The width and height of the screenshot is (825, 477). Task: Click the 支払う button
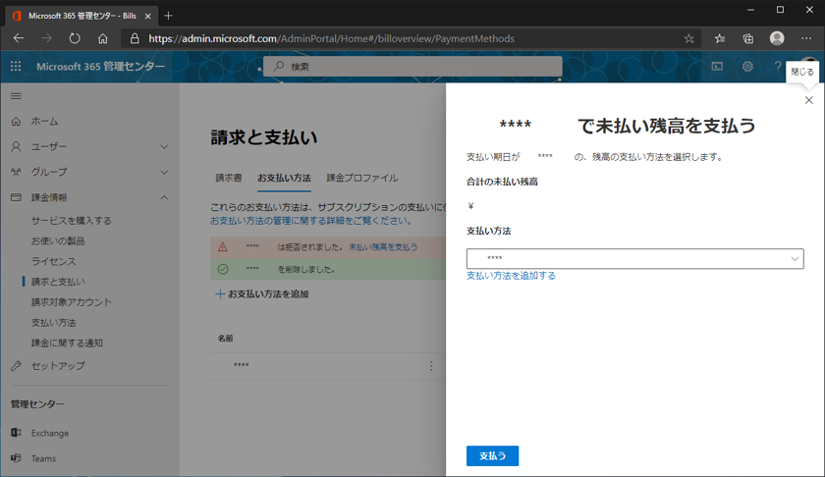[492, 456]
